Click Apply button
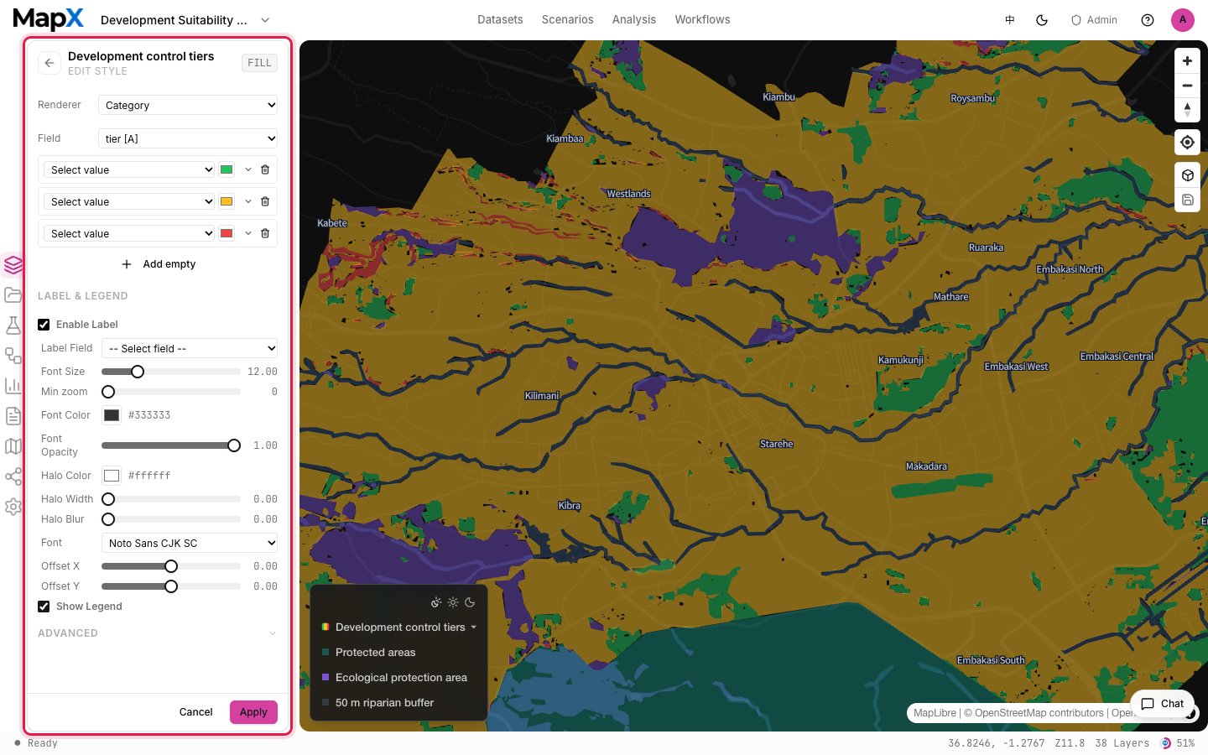 [x=253, y=712]
